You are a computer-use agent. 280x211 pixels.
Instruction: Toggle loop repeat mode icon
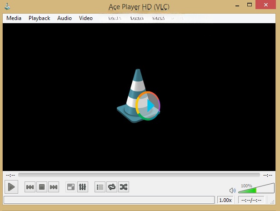click(x=112, y=187)
